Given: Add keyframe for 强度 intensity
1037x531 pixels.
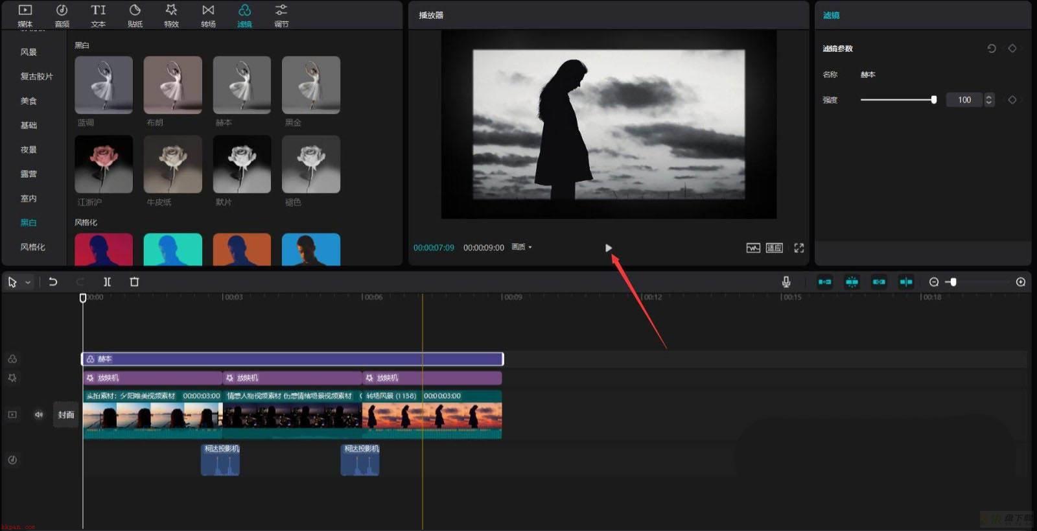Looking at the screenshot, I should 1012,100.
